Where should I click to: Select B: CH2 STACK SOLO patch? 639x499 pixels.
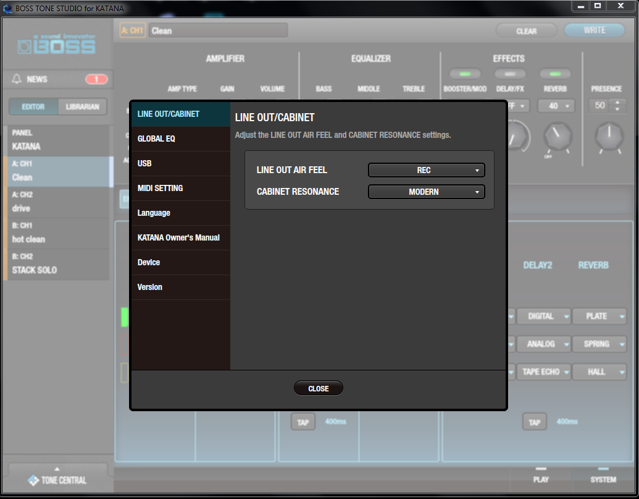click(x=57, y=265)
